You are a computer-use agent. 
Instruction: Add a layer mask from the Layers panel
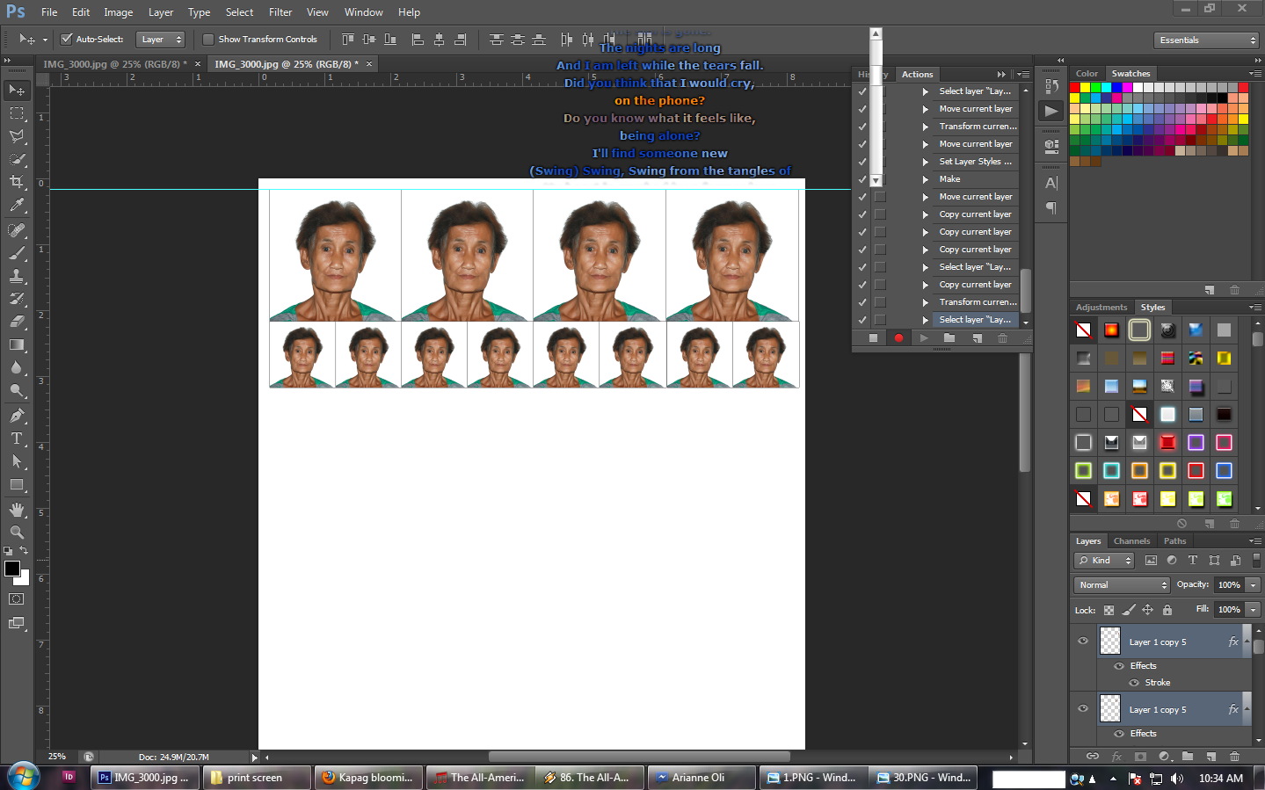tap(1138, 757)
